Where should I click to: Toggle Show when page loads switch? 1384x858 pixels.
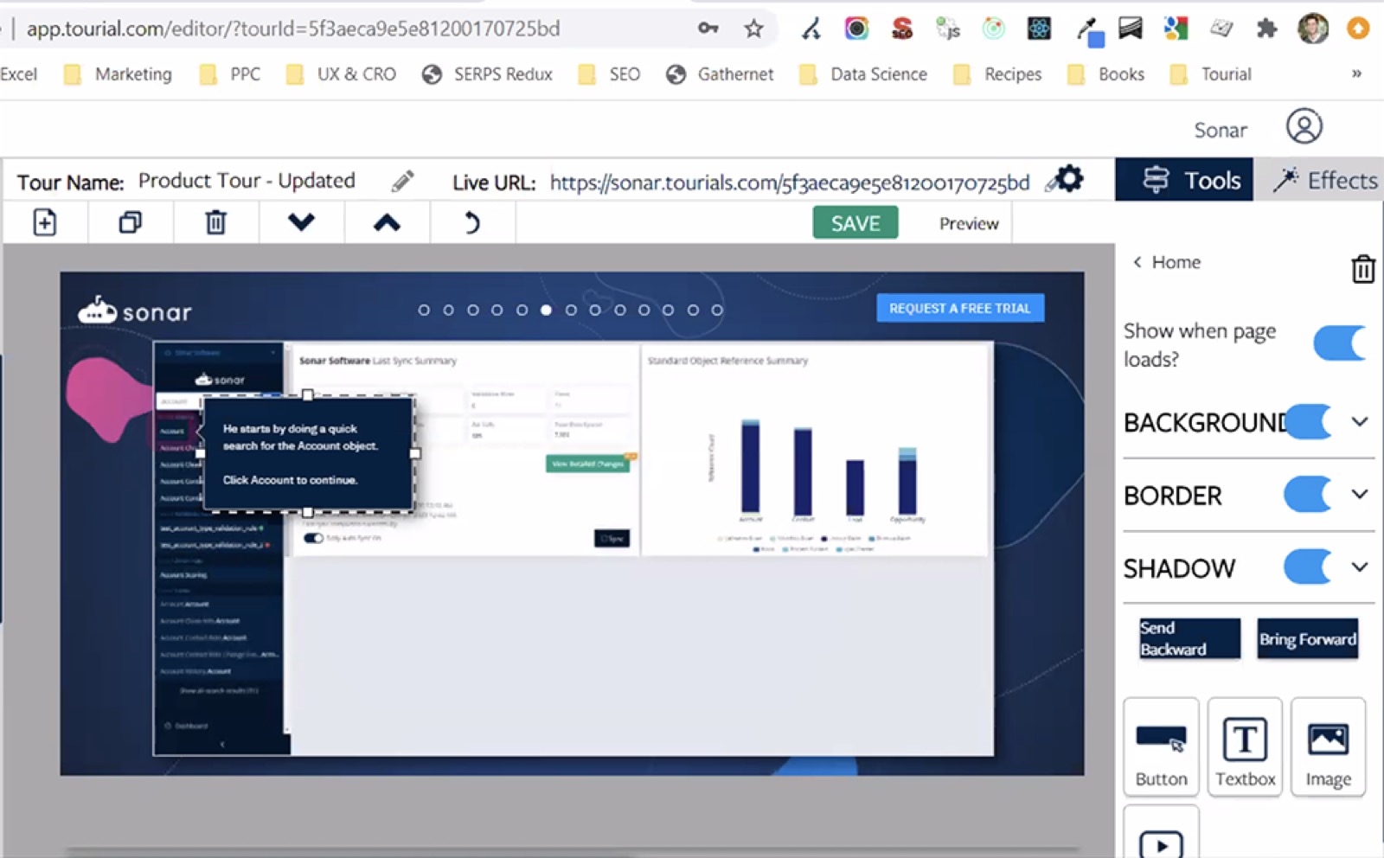pyautogui.click(x=1339, y=343)
